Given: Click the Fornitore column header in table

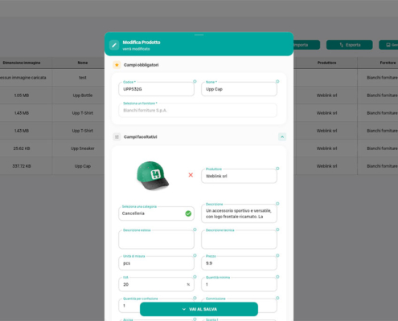Looking at the screenshot, I should tap(388, 63).
